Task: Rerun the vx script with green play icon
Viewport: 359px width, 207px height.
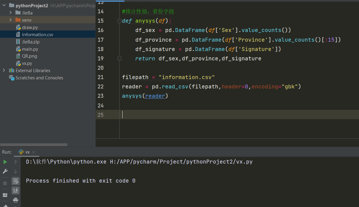Action: (x=5, y=162)
